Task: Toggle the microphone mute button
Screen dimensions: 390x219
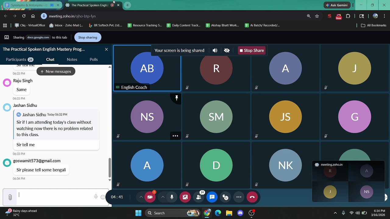Action: pyautogui.click(x=172, y=197)
